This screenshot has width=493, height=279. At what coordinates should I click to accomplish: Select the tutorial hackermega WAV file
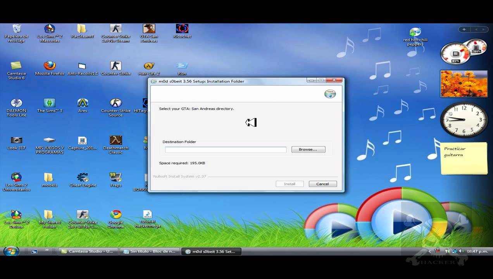(148, 219)
